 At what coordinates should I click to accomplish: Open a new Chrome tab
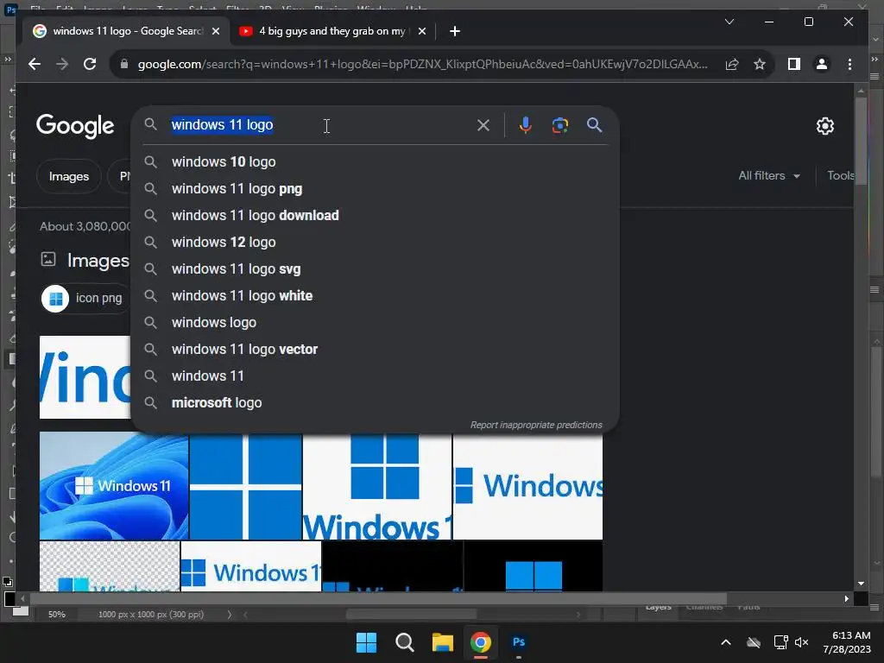tap(454, 32)
